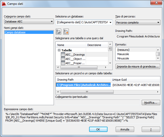Open help with the ? button
The width and height of the screenshot is (164, 137).
point(151,129)
